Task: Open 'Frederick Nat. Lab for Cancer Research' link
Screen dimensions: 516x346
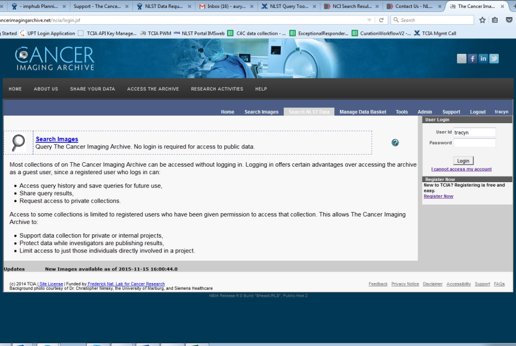Action: click(126, 284)
